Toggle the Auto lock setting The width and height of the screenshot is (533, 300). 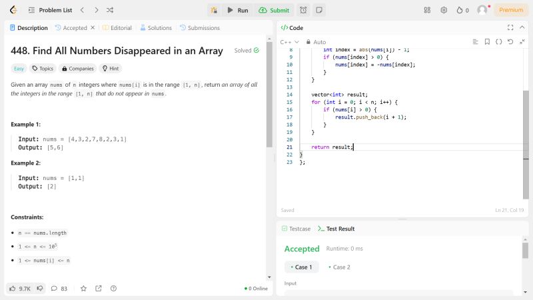pos(316,42)
